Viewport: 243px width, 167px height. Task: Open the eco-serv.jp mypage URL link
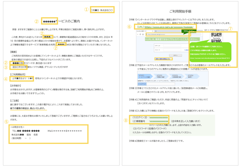tap(169, 26)
